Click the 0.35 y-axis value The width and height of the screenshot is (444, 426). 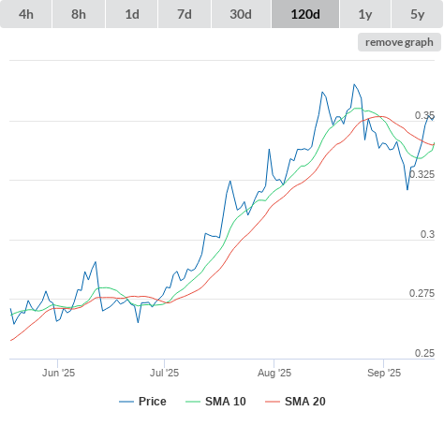(424, 115)
